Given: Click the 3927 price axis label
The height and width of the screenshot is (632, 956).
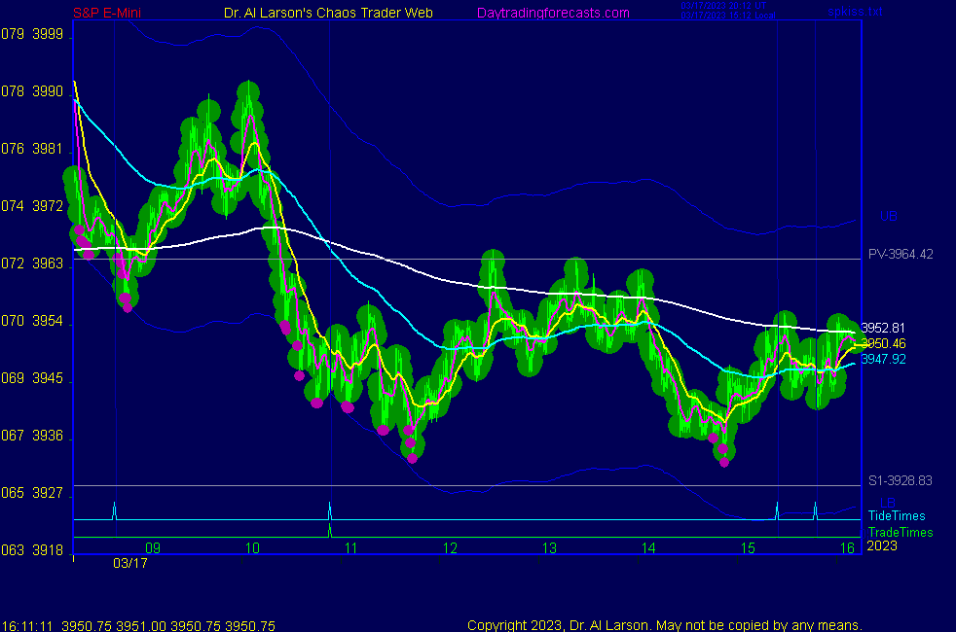Looking at the screenshot, I should [48, 493].
